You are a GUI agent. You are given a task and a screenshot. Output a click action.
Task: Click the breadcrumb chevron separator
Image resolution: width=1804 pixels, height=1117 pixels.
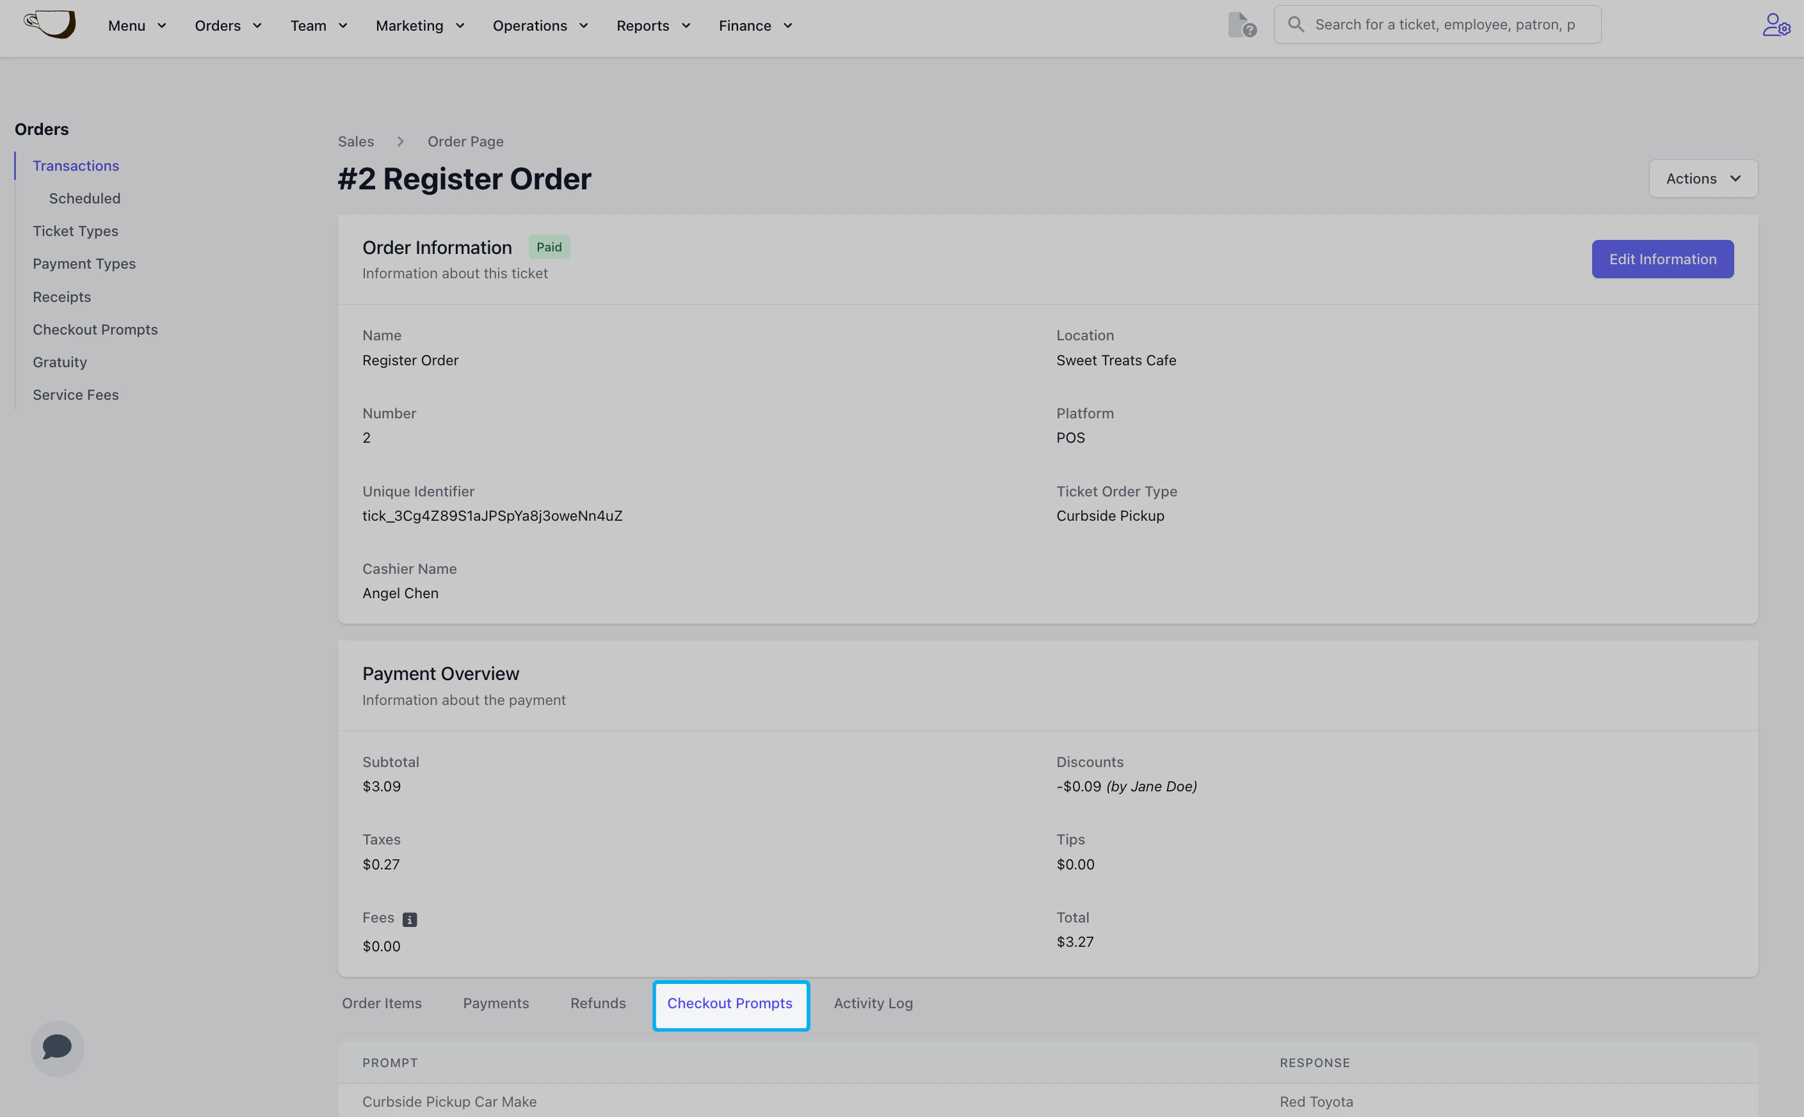tap(401, 141)
